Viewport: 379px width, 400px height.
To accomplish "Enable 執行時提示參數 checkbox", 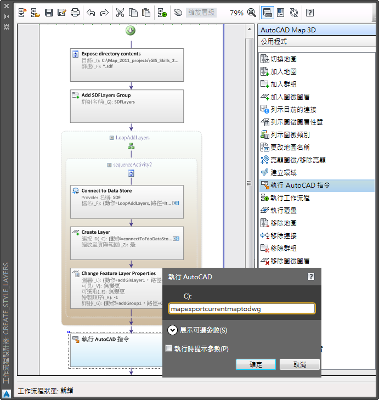I will click(x=168, y=348).
